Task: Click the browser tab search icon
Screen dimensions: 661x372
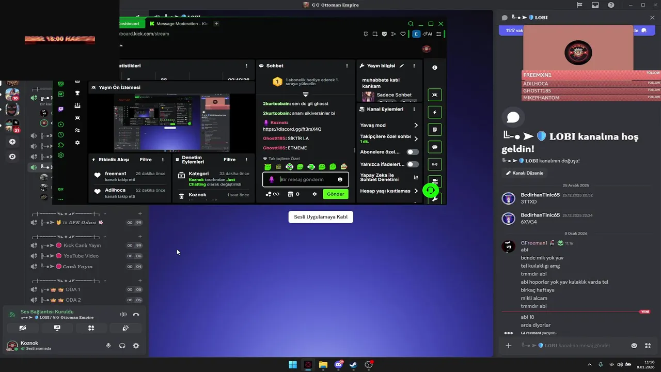Action: (411, 24)
